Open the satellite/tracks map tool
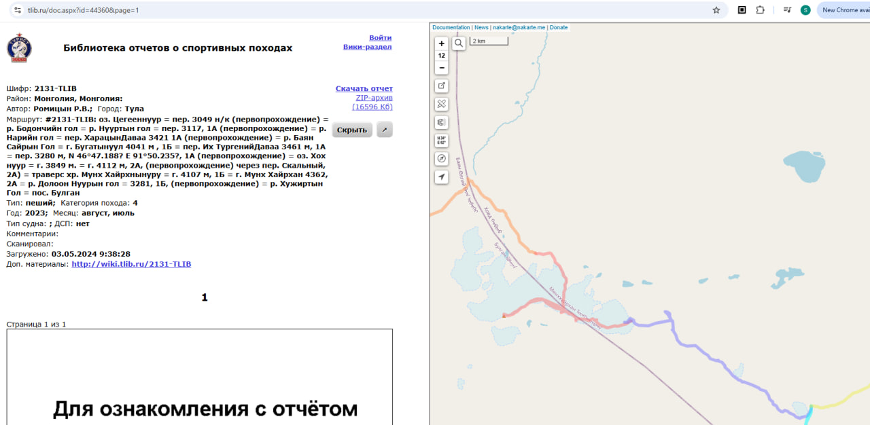The height and width of the screenshot is (425, 870). coord(442,104)
